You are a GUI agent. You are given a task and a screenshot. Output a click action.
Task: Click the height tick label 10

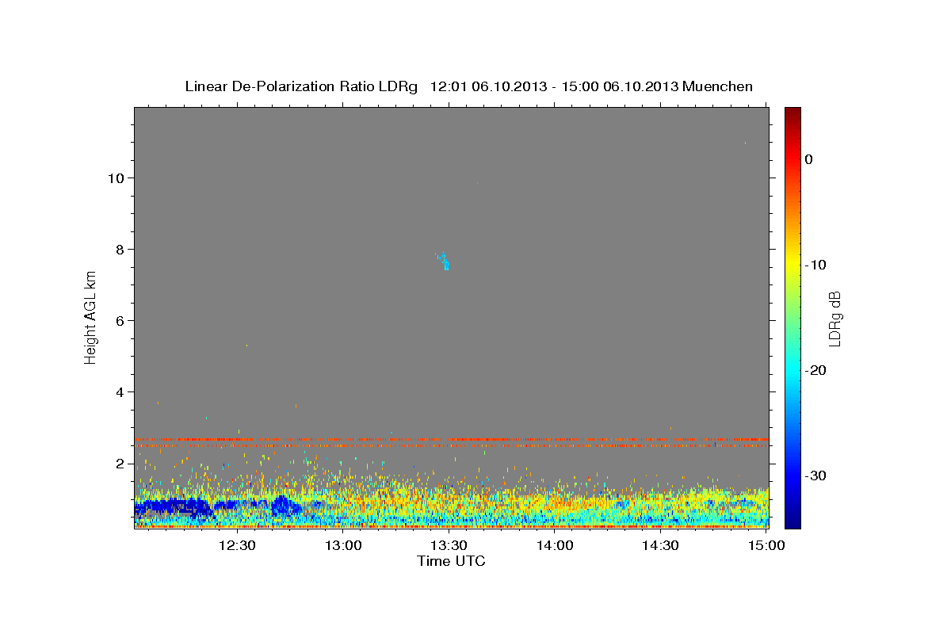click(116, 178)
